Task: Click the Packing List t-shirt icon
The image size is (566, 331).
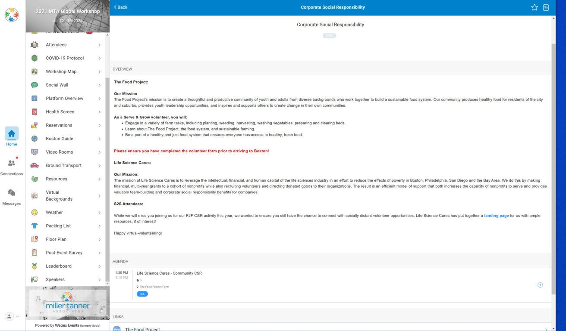Action: (35, 226)
